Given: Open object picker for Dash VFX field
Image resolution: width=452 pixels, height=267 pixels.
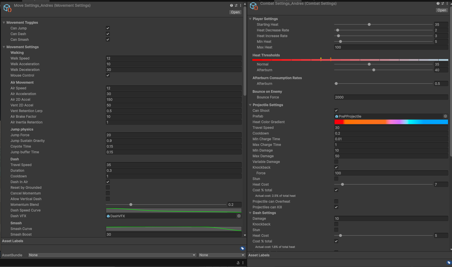Looking at the screenshot, I should click(239, 216).
